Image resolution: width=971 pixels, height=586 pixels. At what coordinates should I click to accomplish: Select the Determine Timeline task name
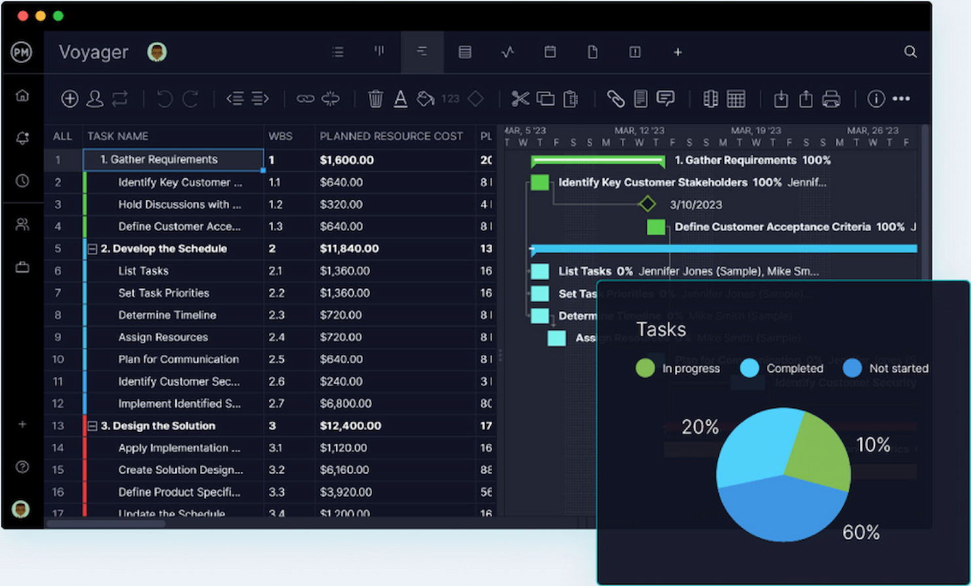pos(167,315)
